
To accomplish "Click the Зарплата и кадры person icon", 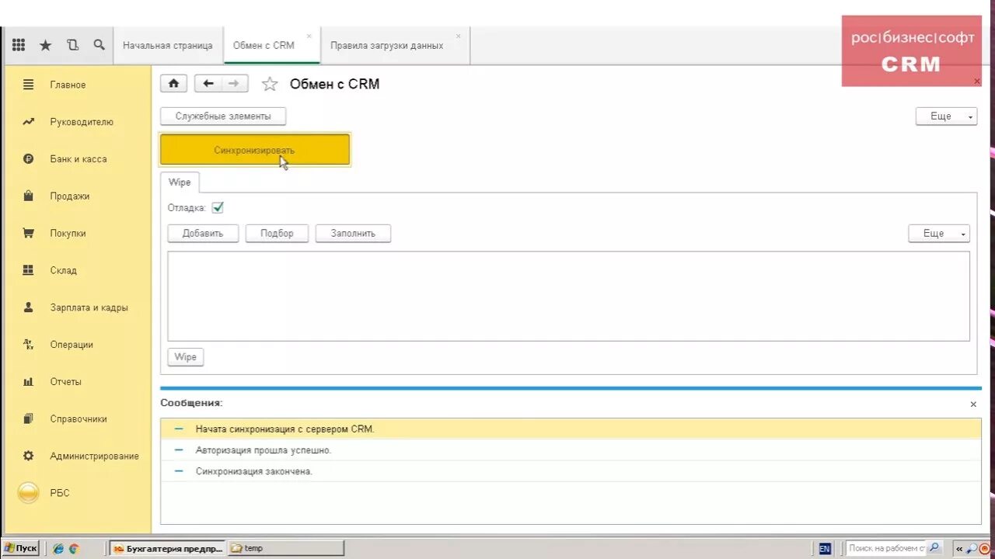I will click(29, 307).
